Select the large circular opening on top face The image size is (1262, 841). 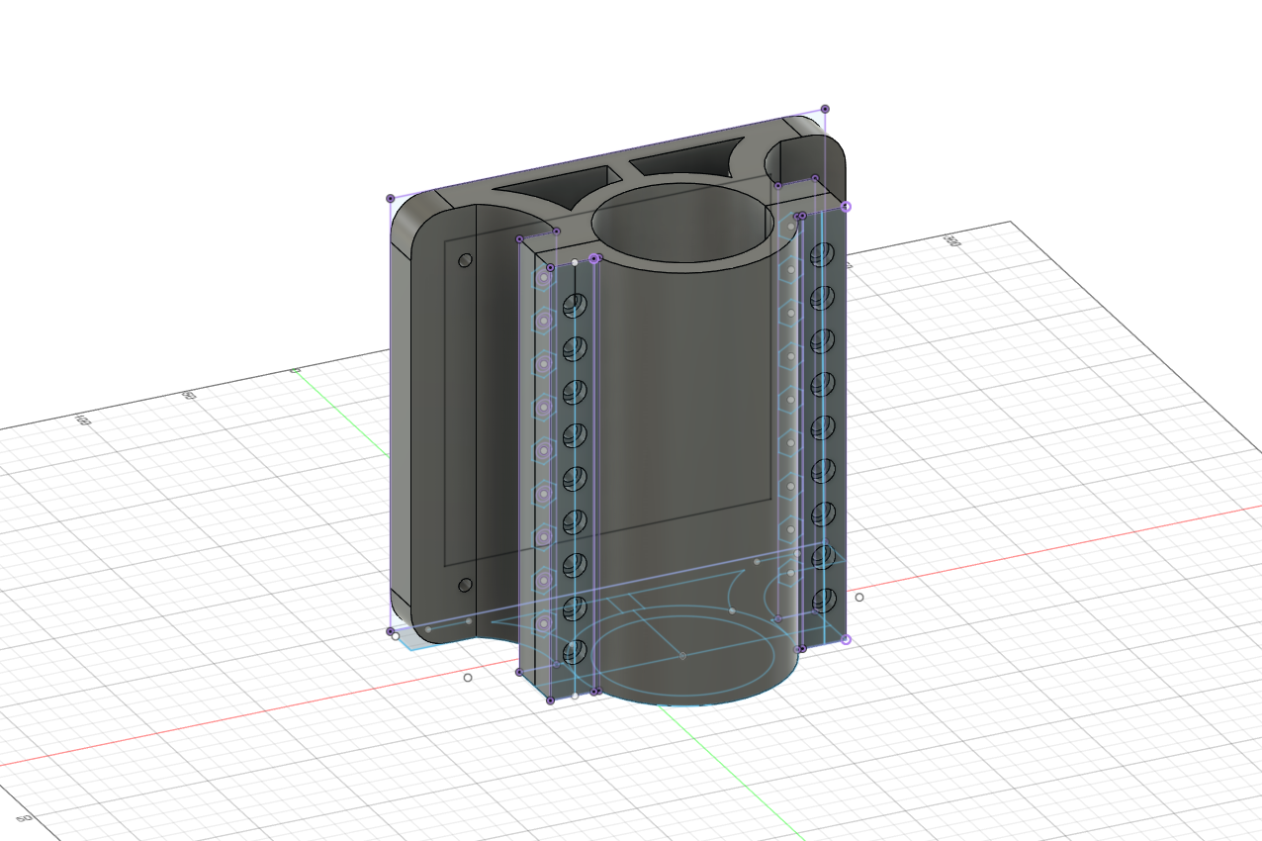[682, 224]
